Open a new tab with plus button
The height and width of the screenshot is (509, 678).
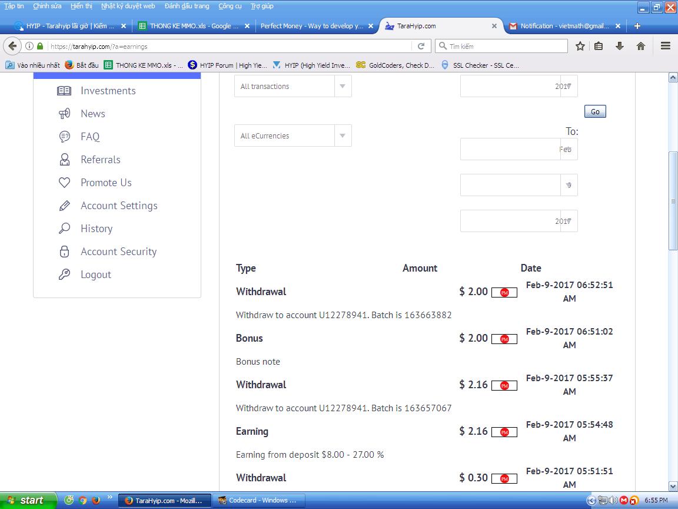click(x=637, y=26)
